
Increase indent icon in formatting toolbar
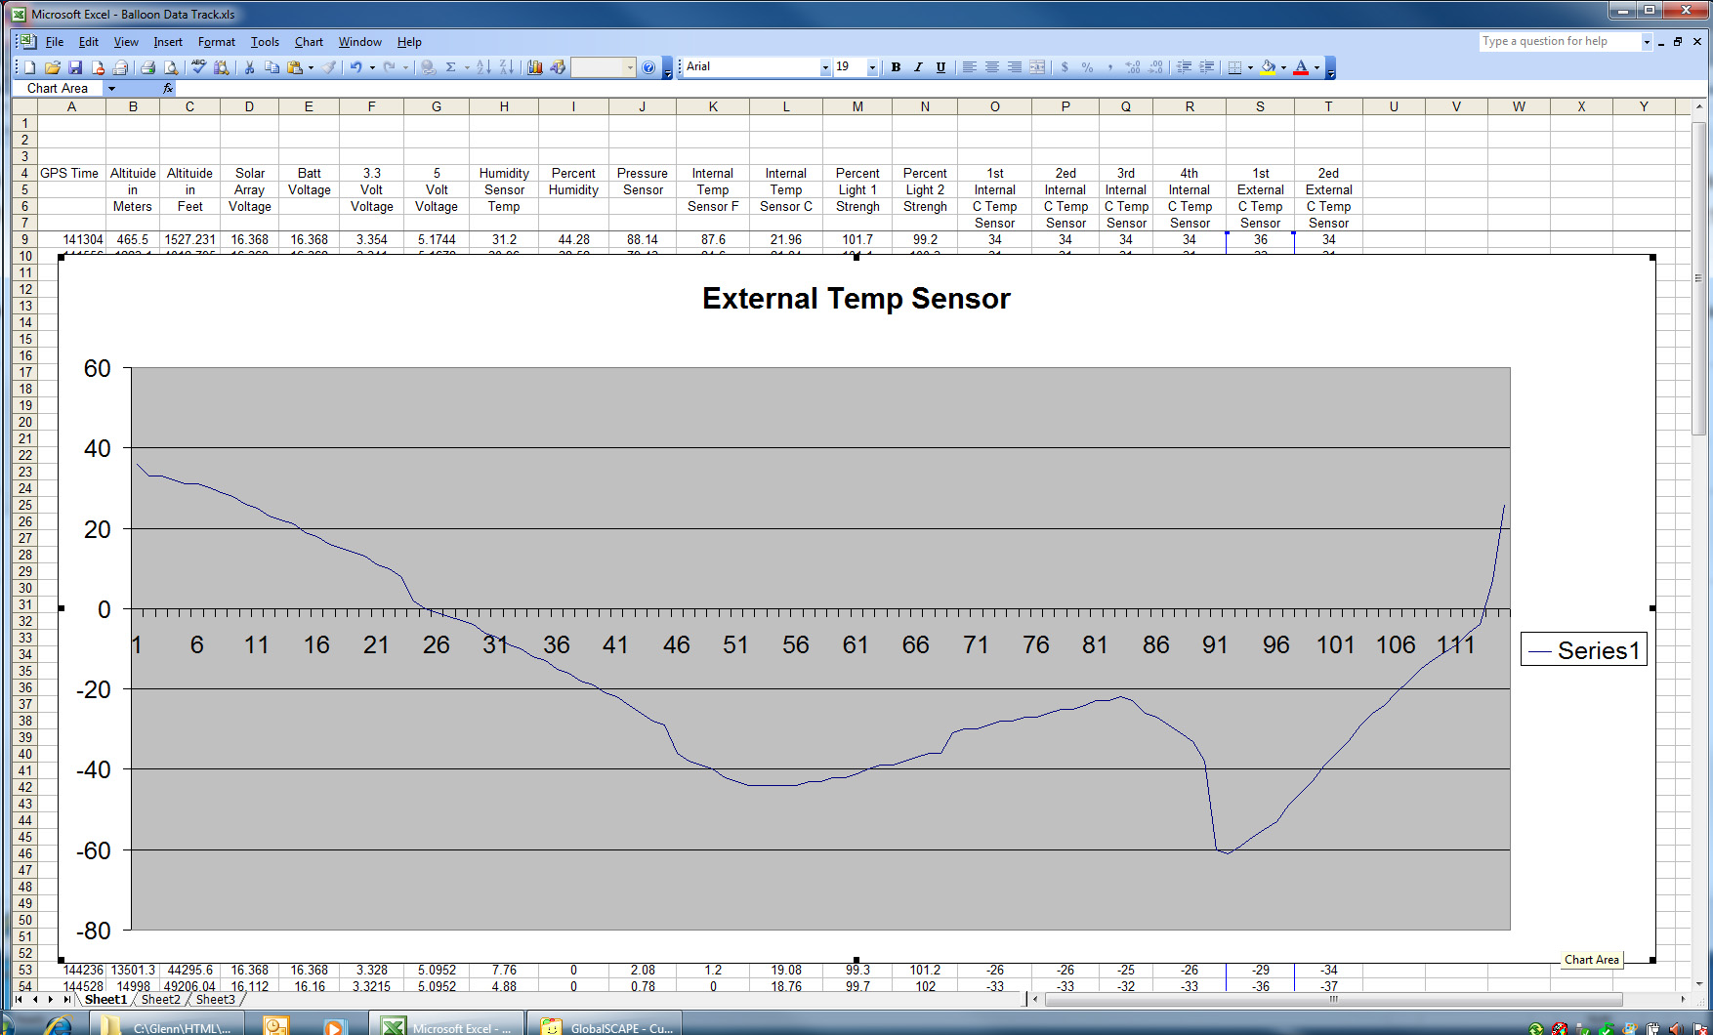coord(1207,67)
